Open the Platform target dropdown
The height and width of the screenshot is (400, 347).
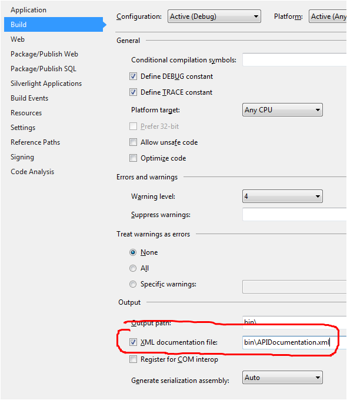point(282,110)
